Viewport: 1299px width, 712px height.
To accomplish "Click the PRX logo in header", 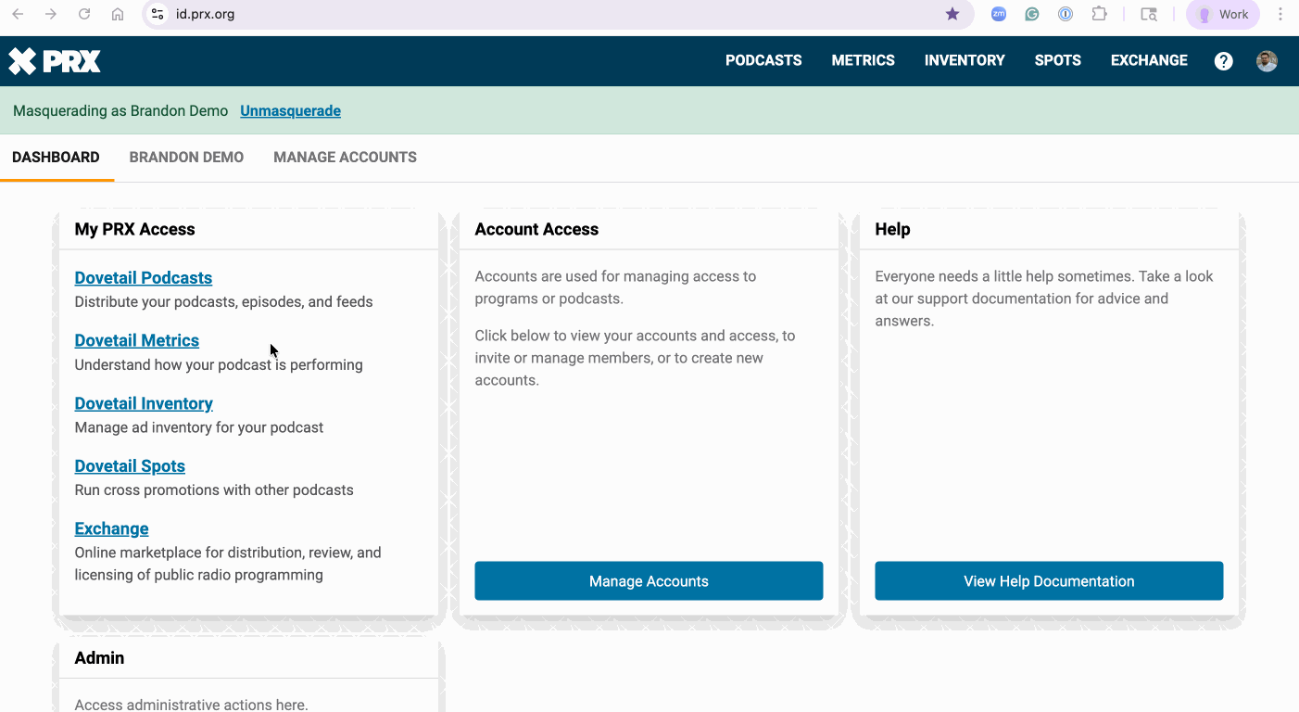I will click(x=55, y=61).
